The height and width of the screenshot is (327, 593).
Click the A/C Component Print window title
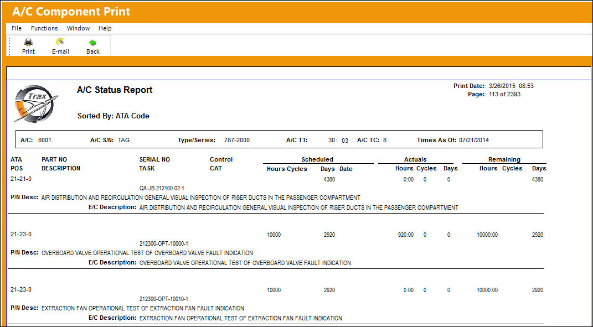[71, 11]
